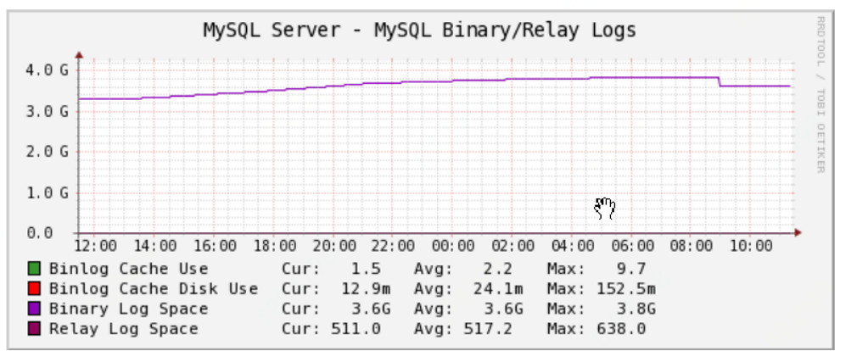Click the Binlog Cache Use Avg value 2.2

[498, 269]
